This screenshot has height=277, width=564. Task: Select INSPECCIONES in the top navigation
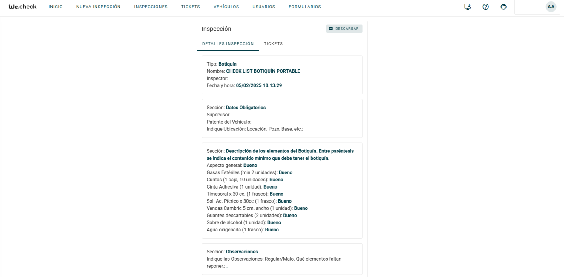[151, 7]
